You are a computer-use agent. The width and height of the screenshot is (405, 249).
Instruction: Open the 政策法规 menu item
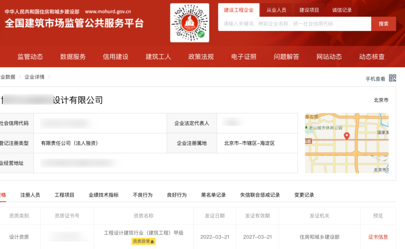[201, 57]
